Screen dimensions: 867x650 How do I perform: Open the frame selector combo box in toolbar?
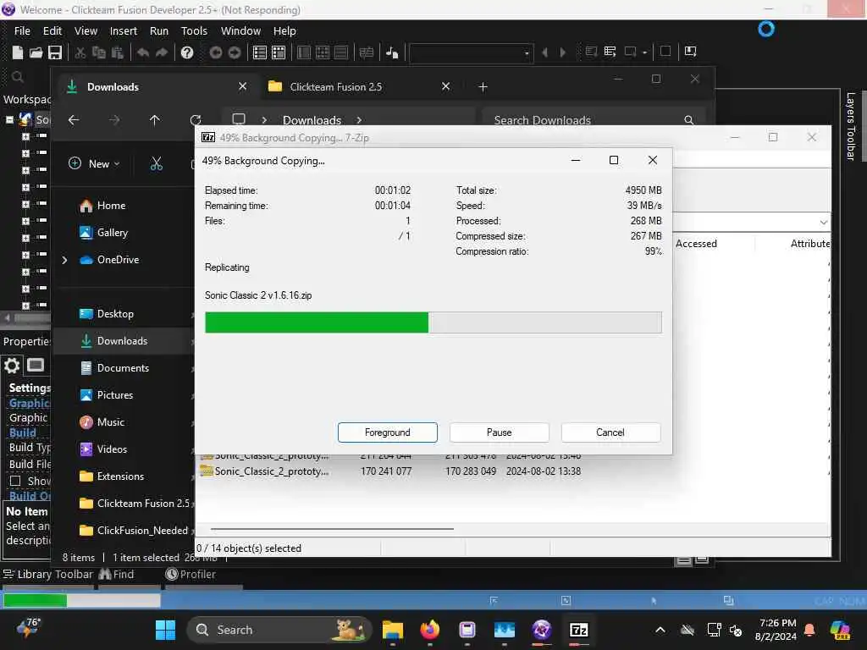[471, 52]
